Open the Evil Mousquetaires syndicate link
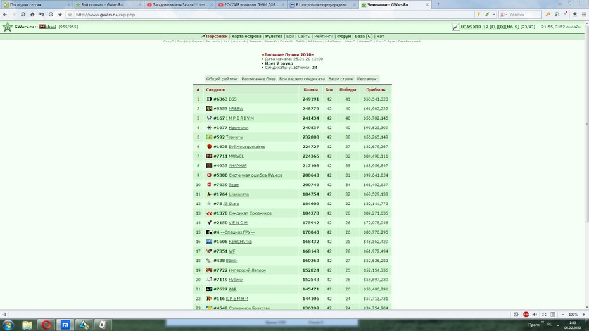This screenshot has height=331, width=589. (x=247, y=147)
